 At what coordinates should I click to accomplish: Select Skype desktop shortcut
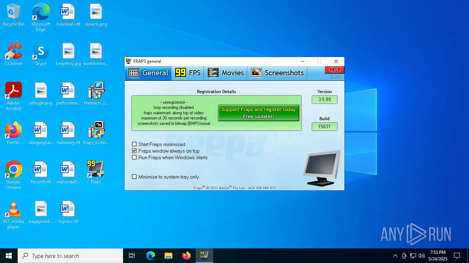(x=41, y=55)
